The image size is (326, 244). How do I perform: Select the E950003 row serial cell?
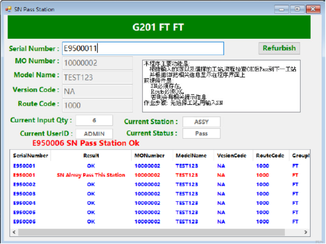coord(24,194)
